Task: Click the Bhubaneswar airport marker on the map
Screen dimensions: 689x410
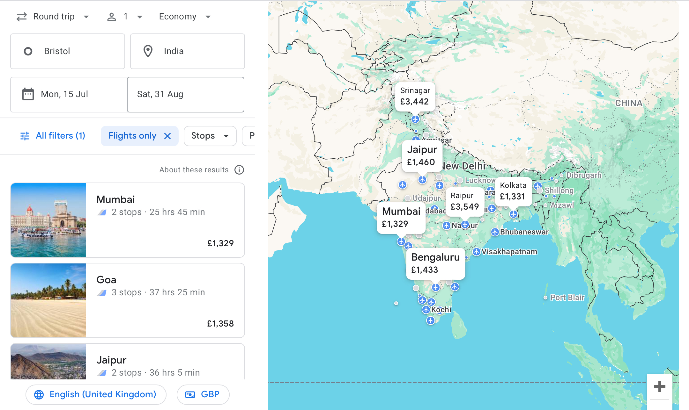Action: tap(495, 232)
